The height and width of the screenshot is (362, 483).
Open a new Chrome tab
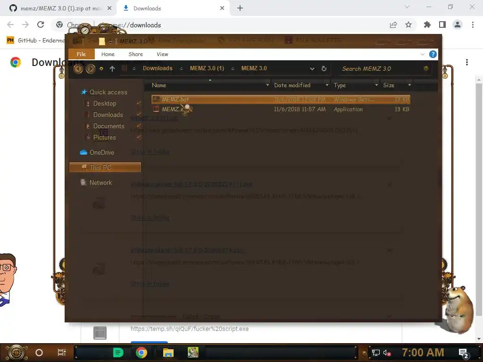click(240, 8)
